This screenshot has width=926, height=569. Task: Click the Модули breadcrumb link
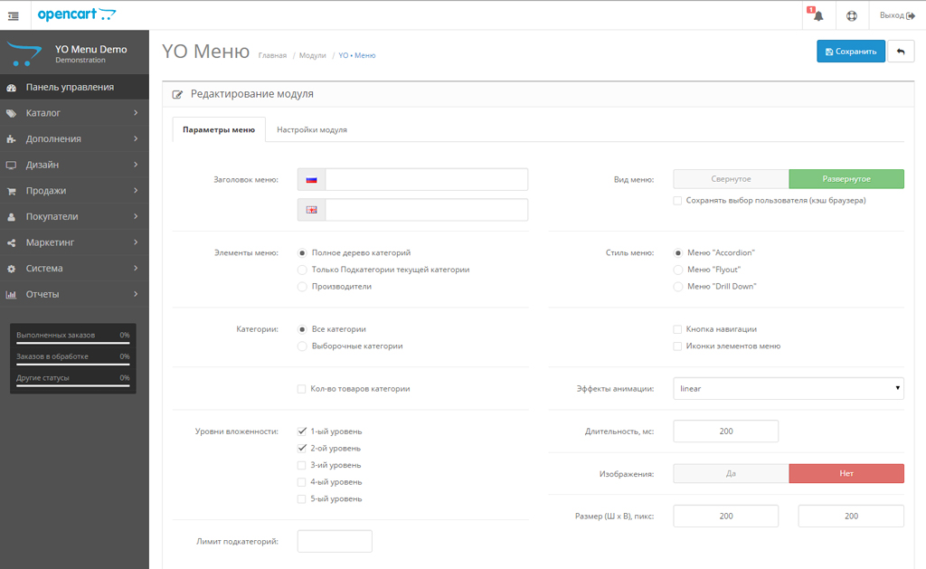pos(313,55)
